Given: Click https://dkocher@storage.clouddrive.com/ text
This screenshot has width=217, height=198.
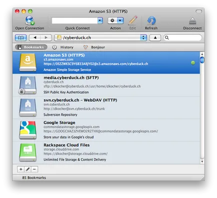Looking at the screenshot, I should tap(75, 153).
